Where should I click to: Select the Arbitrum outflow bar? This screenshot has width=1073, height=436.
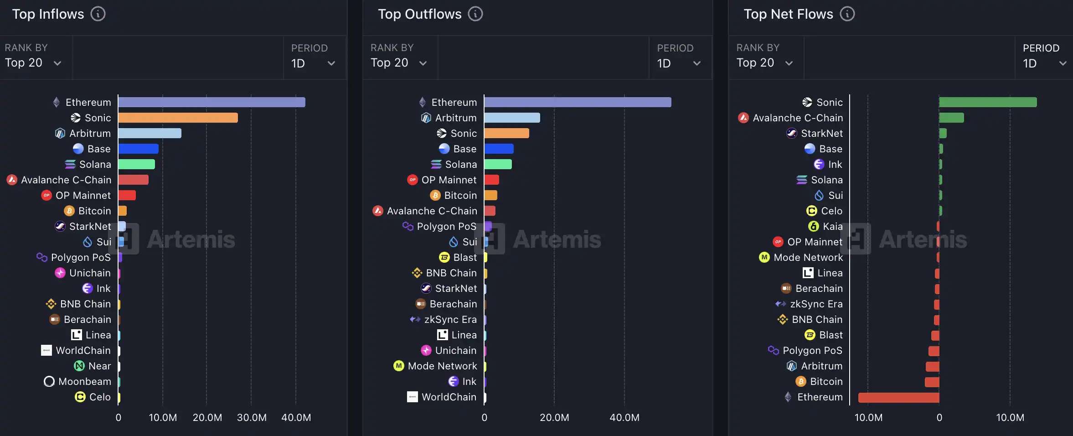[512, 118]
